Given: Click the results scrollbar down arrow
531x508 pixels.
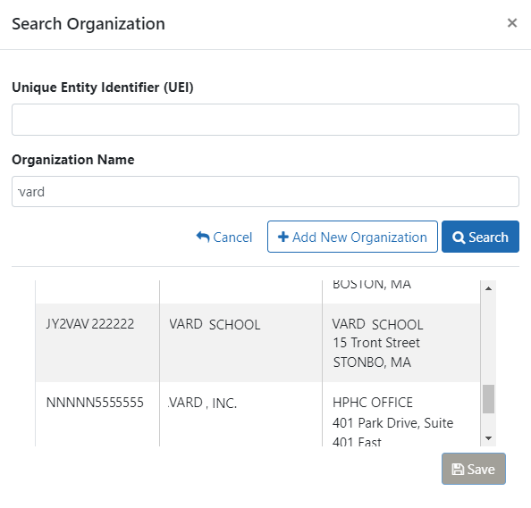Looking at the screenshot, I should 488,438.
